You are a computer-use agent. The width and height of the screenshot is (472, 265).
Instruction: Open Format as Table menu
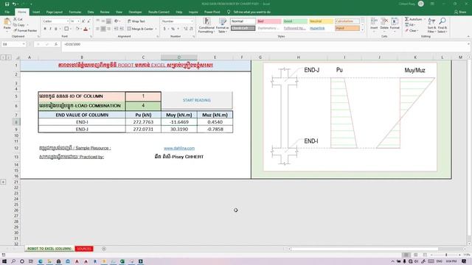coord(222,25)
